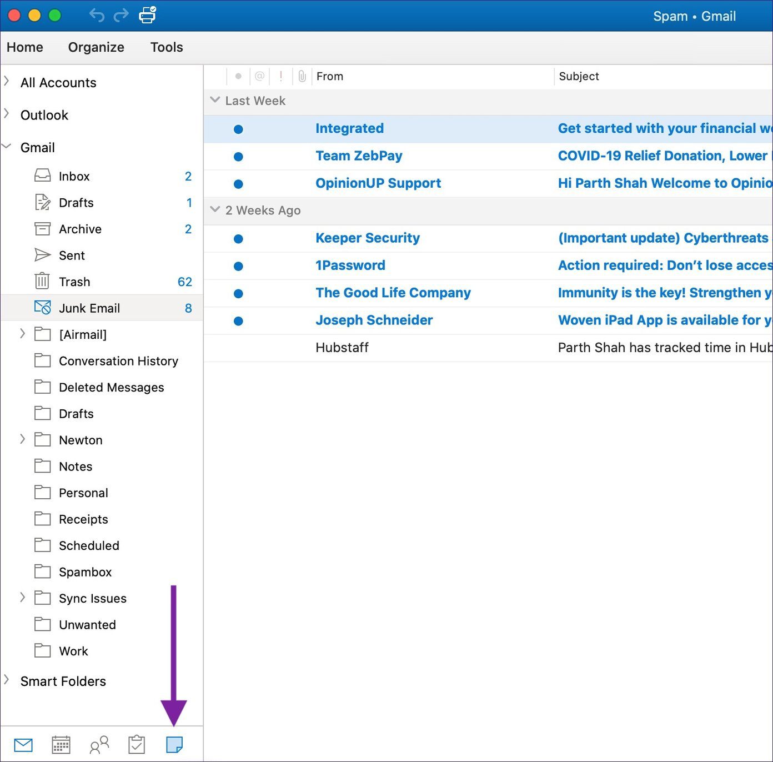Open the Home ribbon tab
Screen dimensions: 773x762
25,47
